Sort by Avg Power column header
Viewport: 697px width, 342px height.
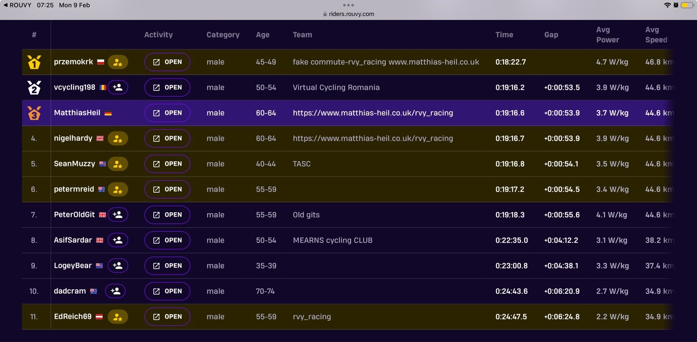tap(607, 35)
